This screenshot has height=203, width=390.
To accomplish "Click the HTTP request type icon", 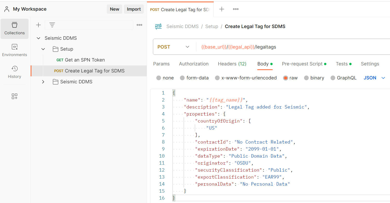I will tap(158, 26).
